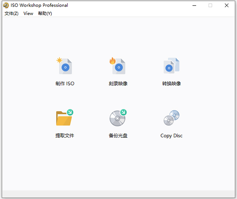Open the View menu
The height and width of the screenshot is (199, 237).
[x=28, y=13]
